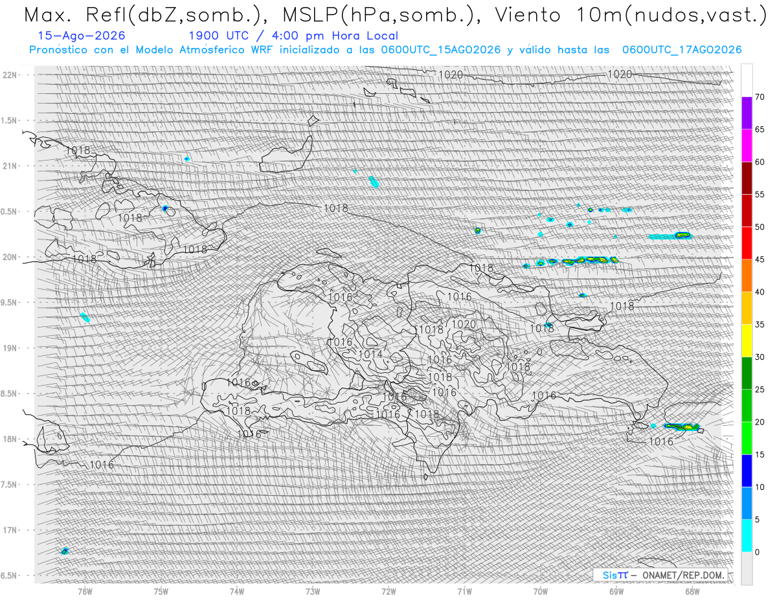Click the latitude label "20N"

coord(10,257)
